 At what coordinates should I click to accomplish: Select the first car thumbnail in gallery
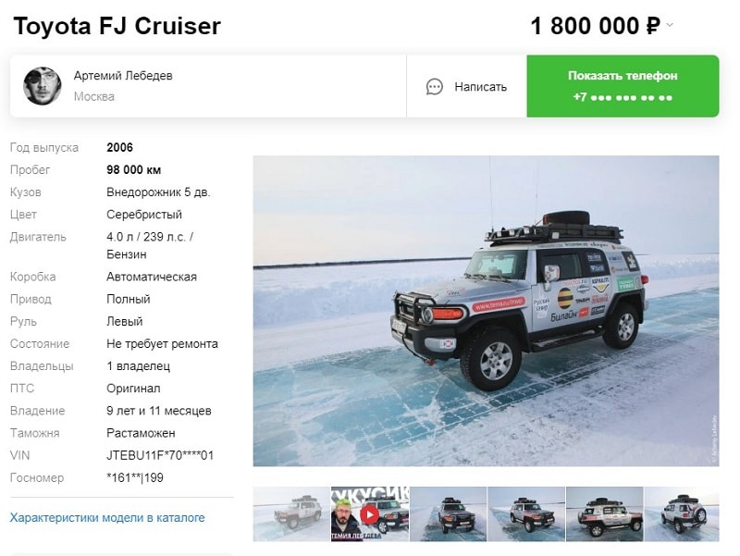pos(291,514)
